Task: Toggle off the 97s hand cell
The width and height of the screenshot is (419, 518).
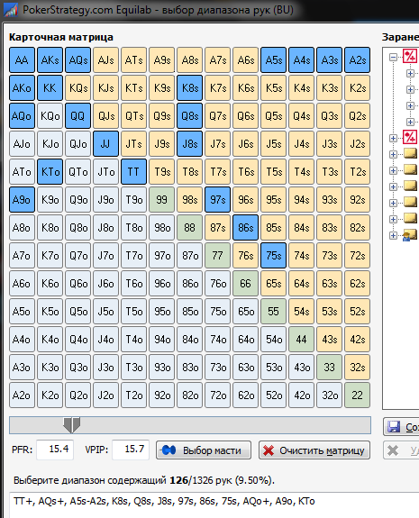Action: [x=217, y=199]
